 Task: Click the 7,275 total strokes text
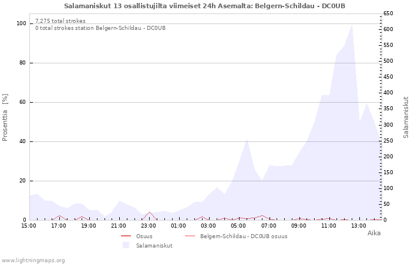coord(60,21)
